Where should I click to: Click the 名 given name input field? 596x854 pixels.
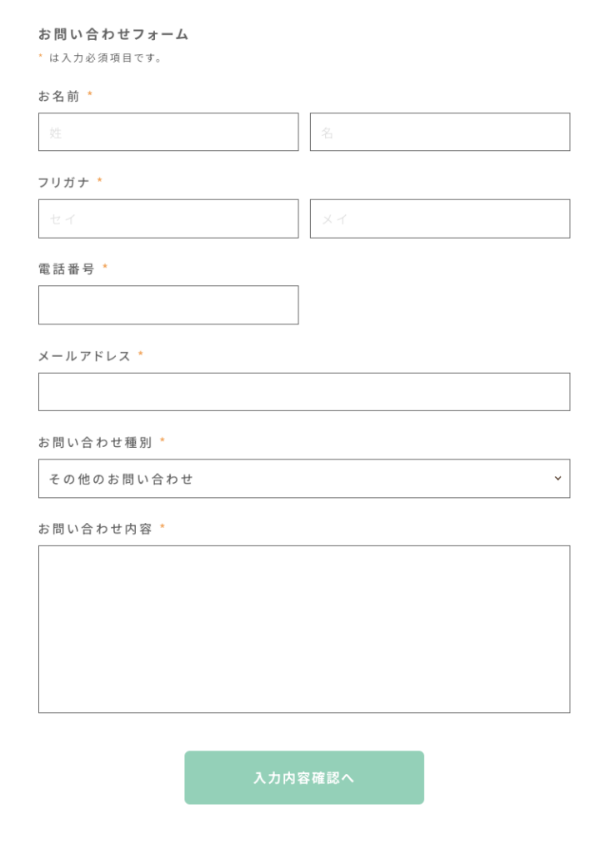440,132
